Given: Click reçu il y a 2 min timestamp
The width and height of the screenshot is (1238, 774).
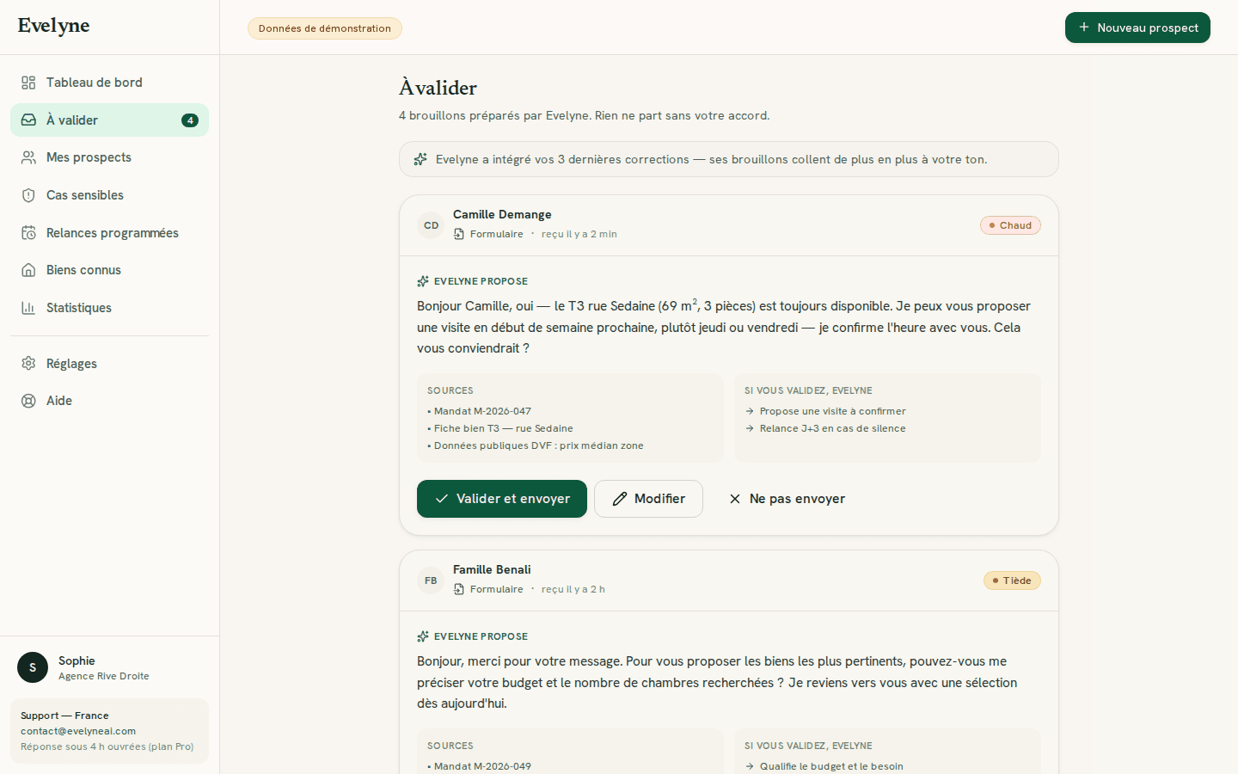Looking at the screenshot, I should [579, 234].
